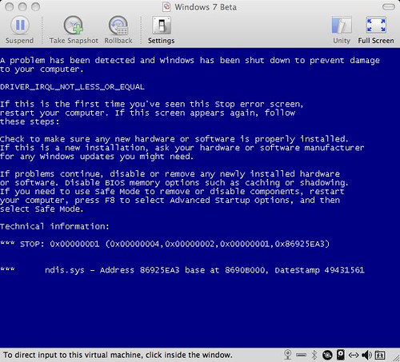This screenshot has width=400, height=362.
Task: Click the STOP error code line
Action: (165, 244)
